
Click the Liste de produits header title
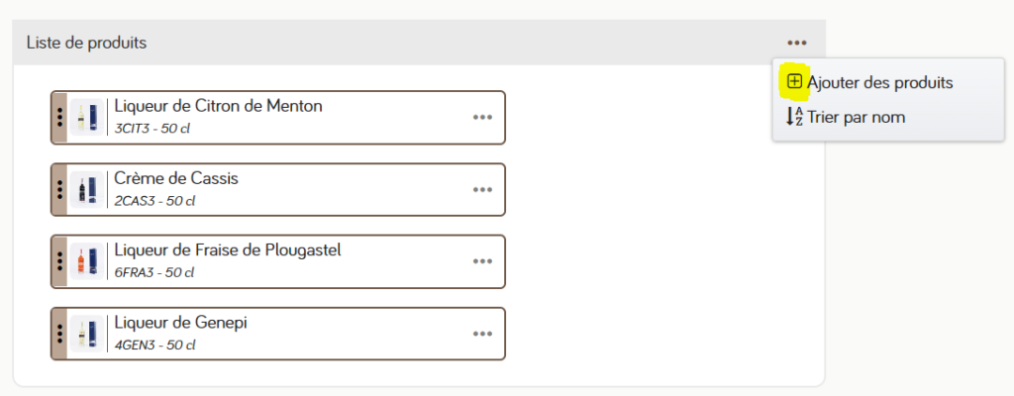[87, 43]
